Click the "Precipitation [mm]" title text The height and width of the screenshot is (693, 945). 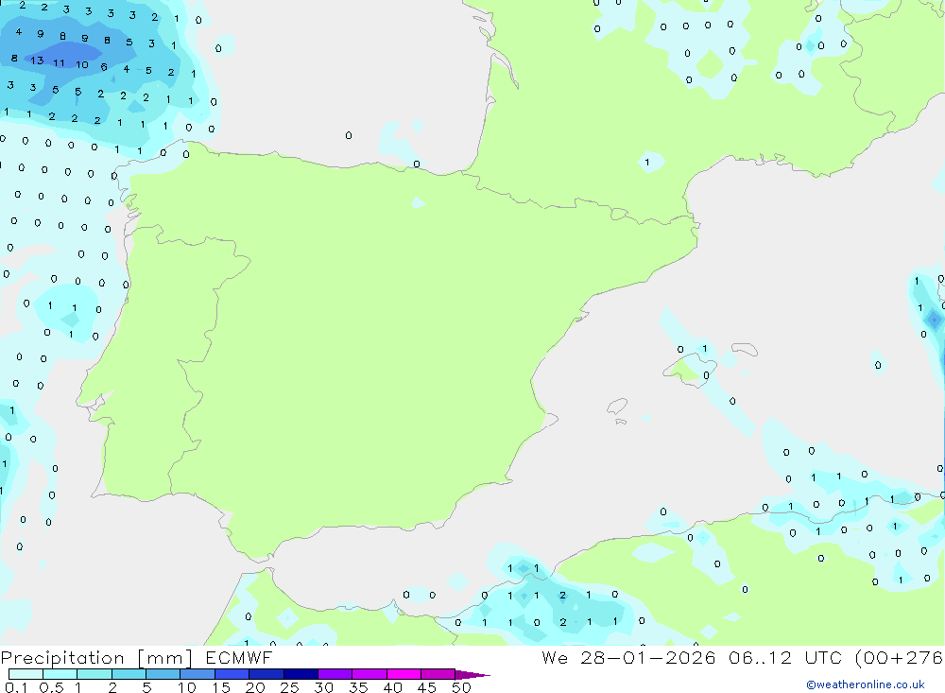pos(97,658)
